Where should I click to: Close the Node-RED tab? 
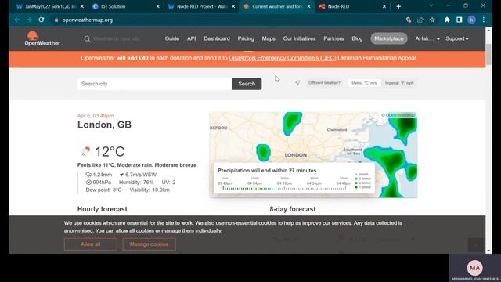pyautogui.click(x=384, y=6)
